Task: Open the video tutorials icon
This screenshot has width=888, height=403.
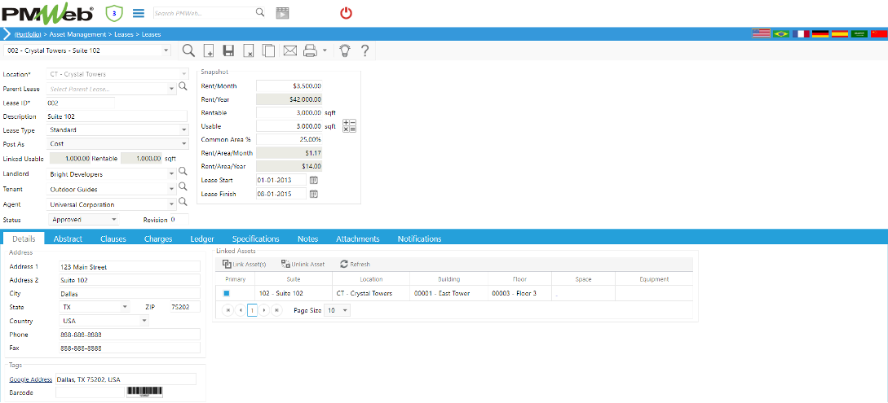Action: click(282, 13)
